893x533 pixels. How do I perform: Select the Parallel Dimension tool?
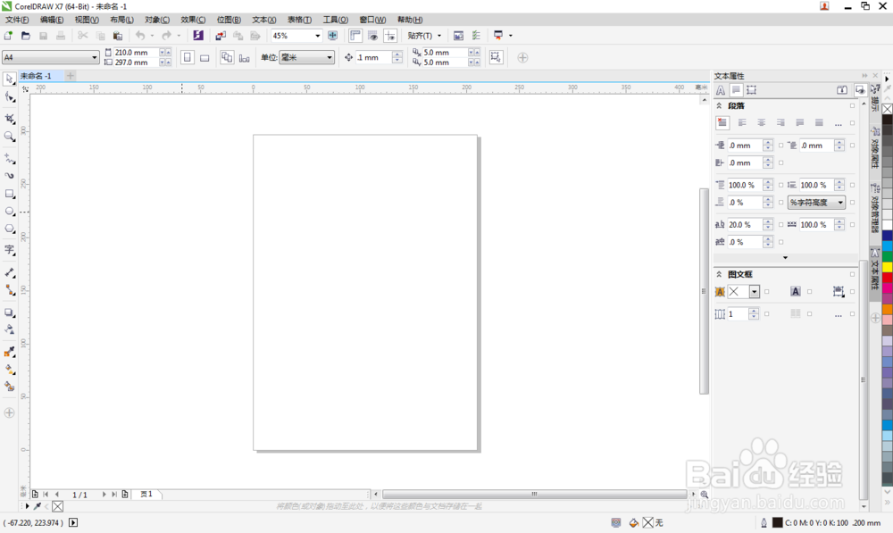(x=10, y=273)
